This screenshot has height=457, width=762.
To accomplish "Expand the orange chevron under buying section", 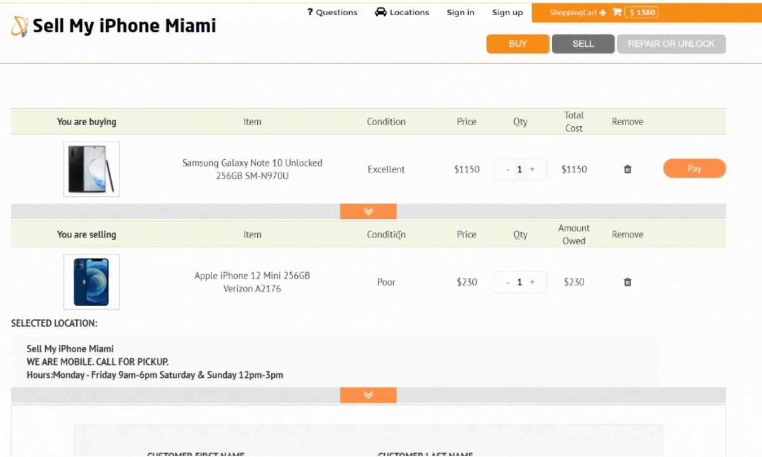I will point(368,211).
